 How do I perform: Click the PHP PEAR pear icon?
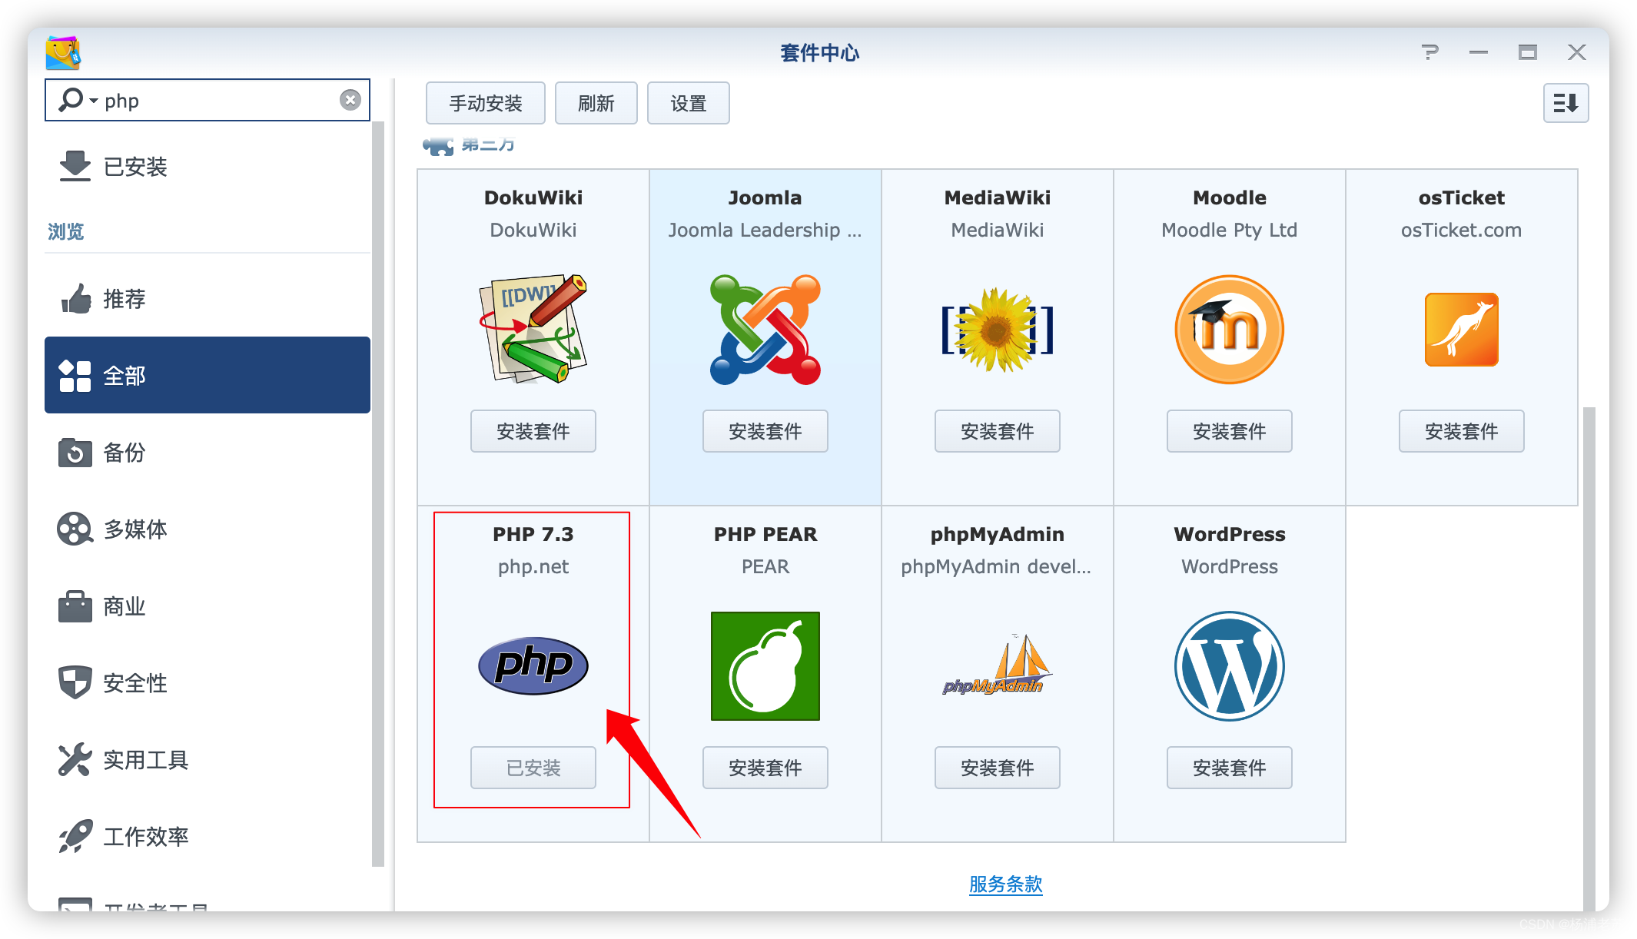point(765,666)
